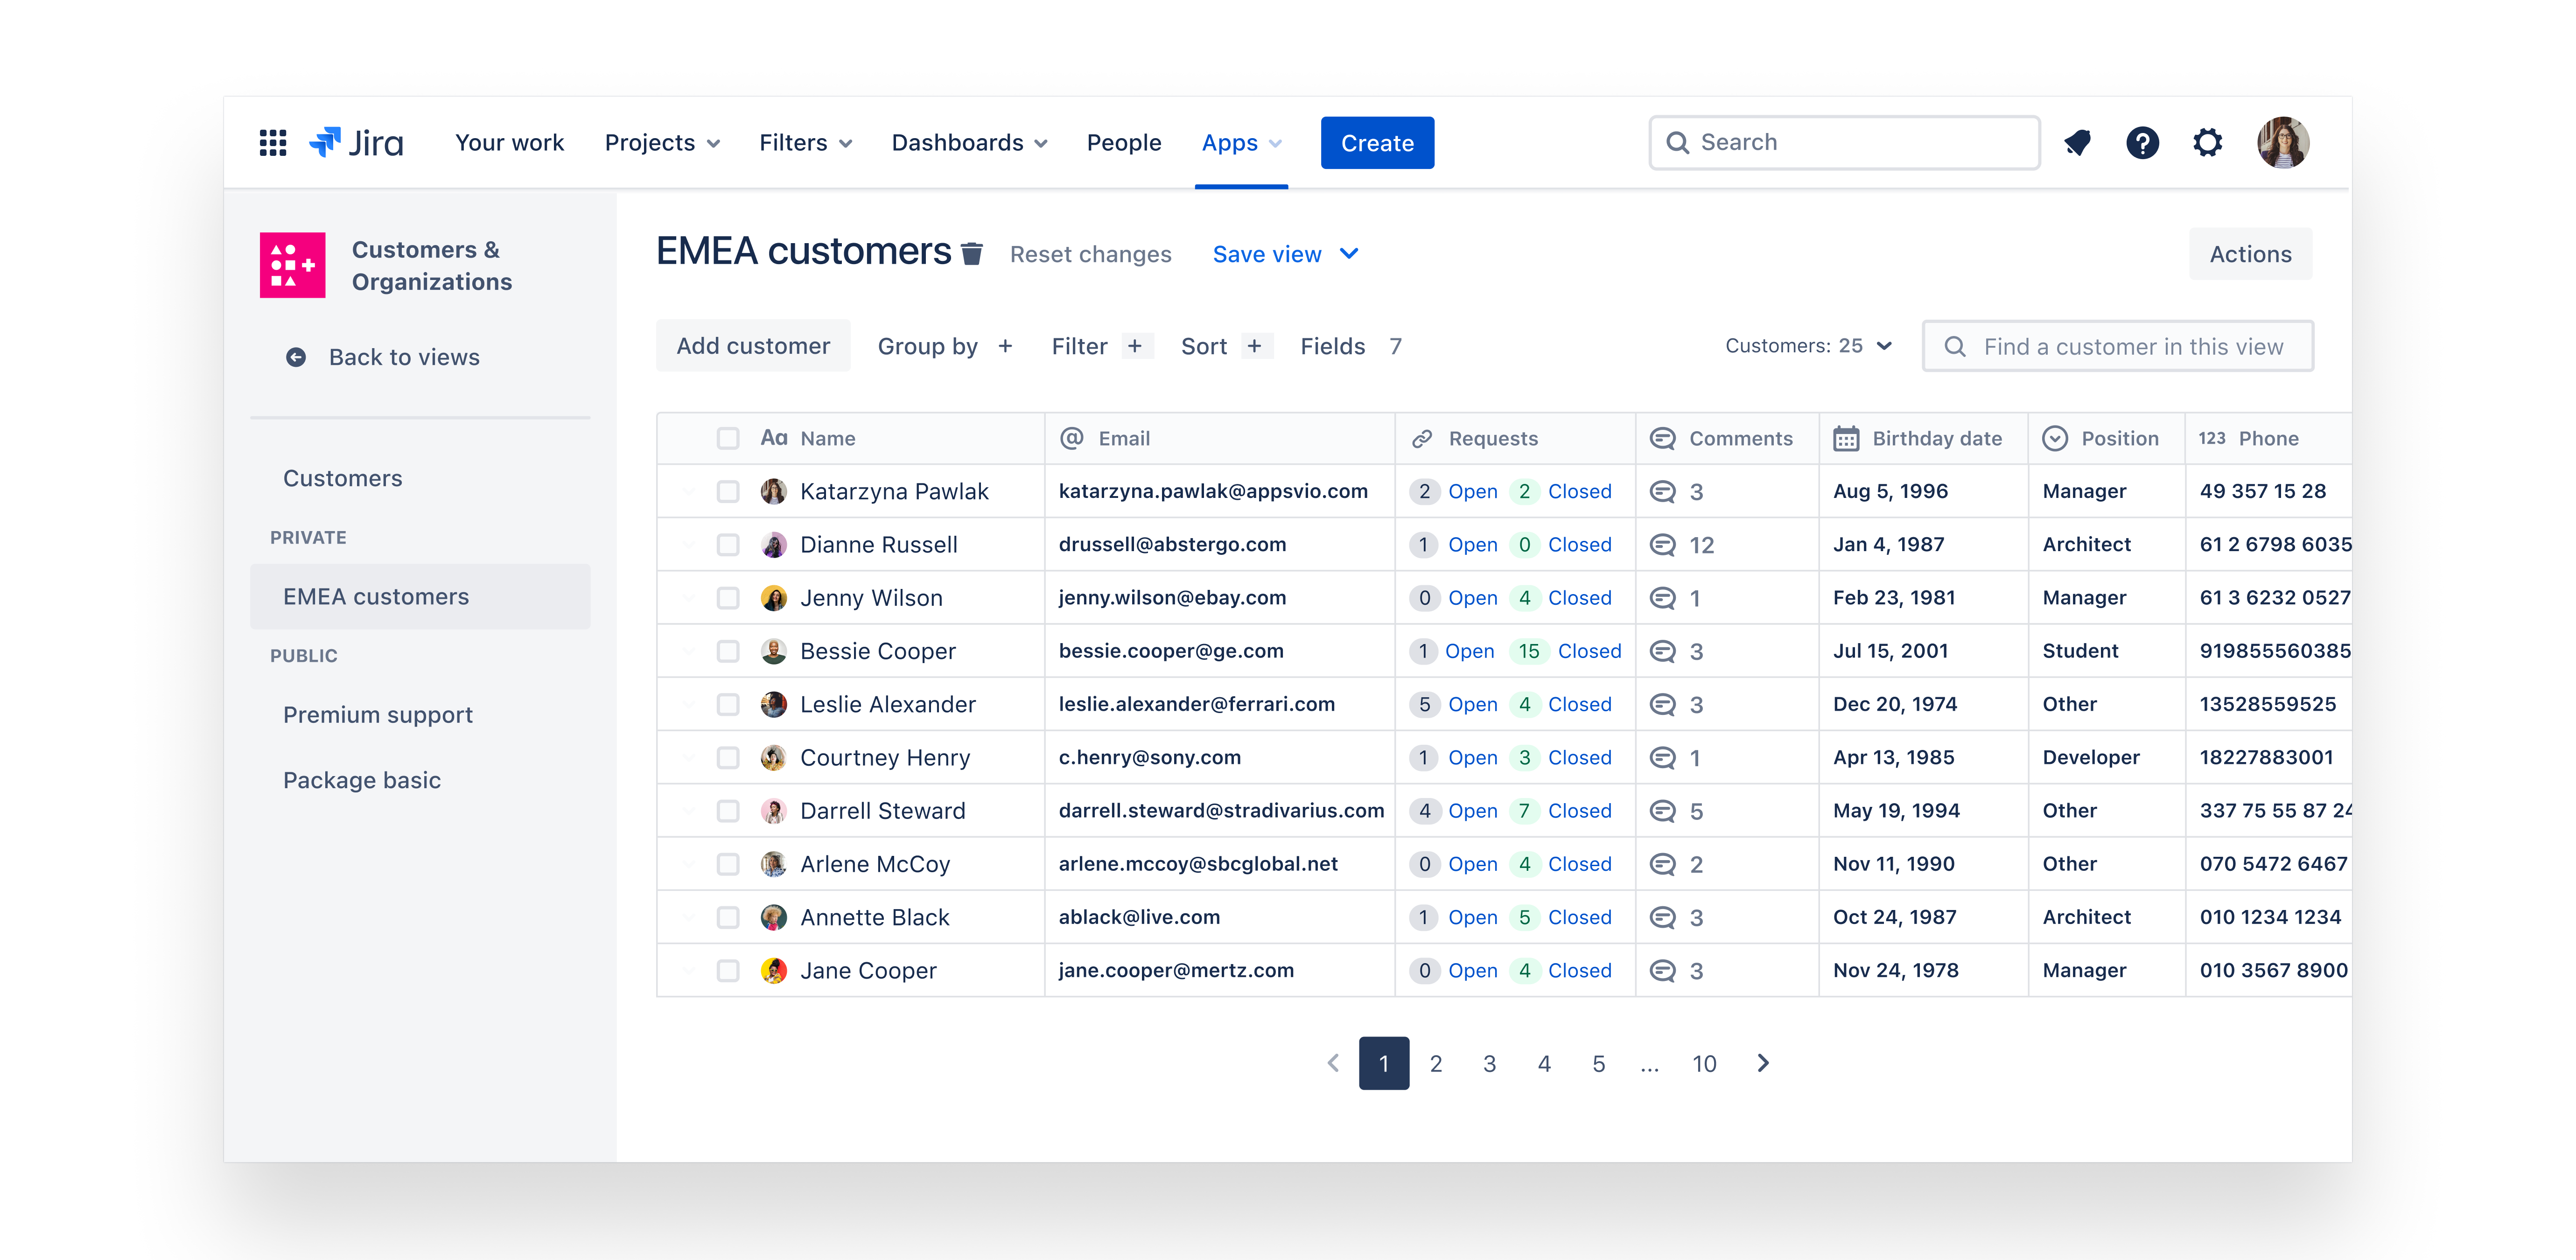Click the Position column header icon
This screenshot has width=2576, height=1260.
click(2055, 438)
